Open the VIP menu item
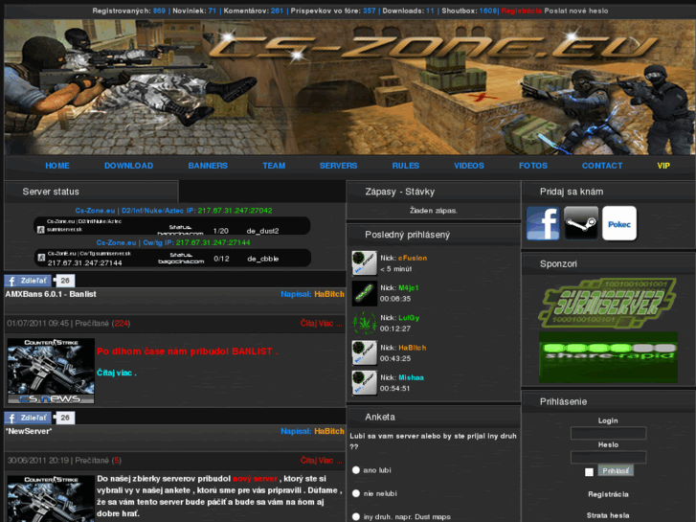This screenshot has width=696, height=522. click(663, 166)
